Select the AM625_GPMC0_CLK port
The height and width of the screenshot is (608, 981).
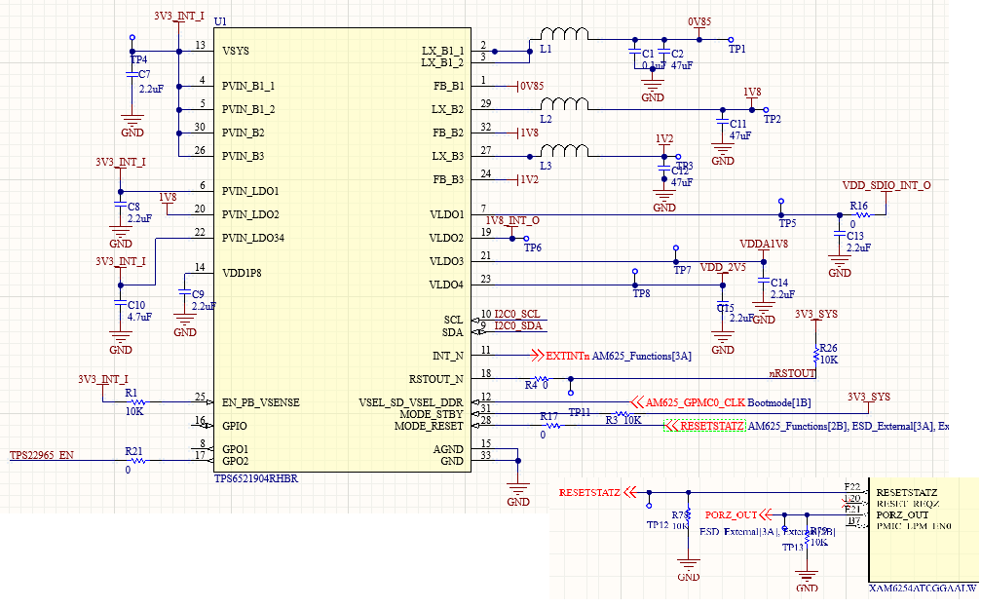coord(688,402)
